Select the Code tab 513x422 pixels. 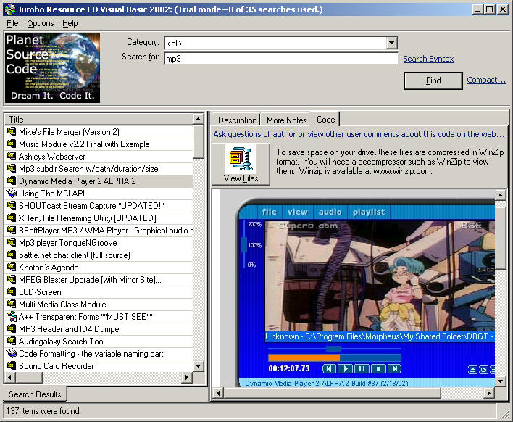pyautogui.click(x=325, y=120)
